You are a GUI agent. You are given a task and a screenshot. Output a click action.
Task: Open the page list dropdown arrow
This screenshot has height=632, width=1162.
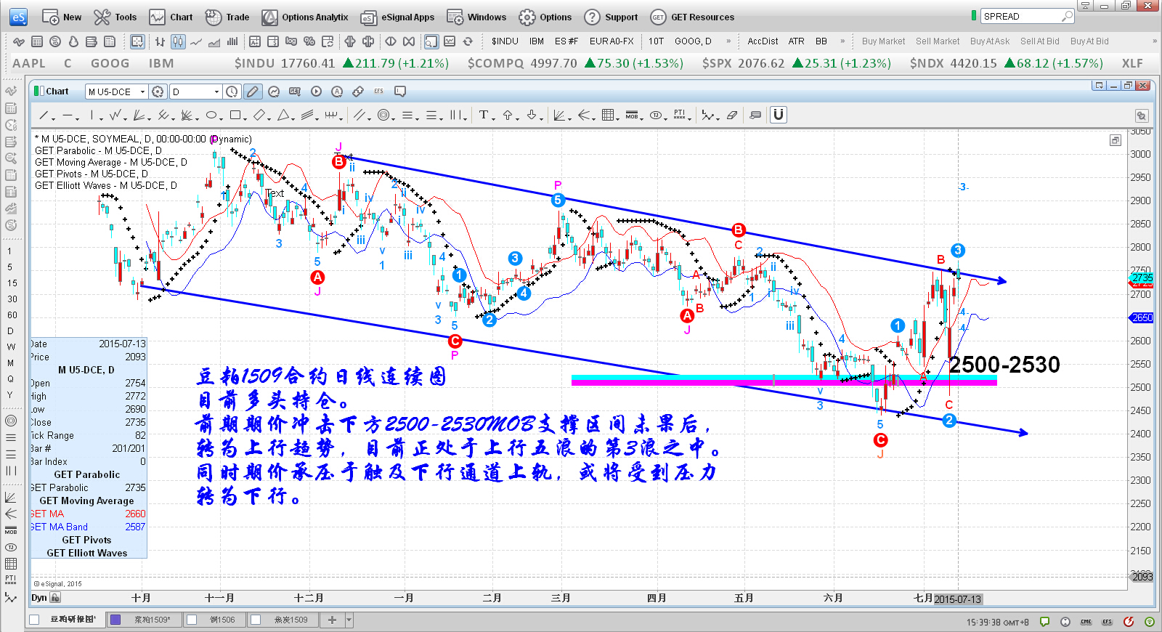[349, 620]
